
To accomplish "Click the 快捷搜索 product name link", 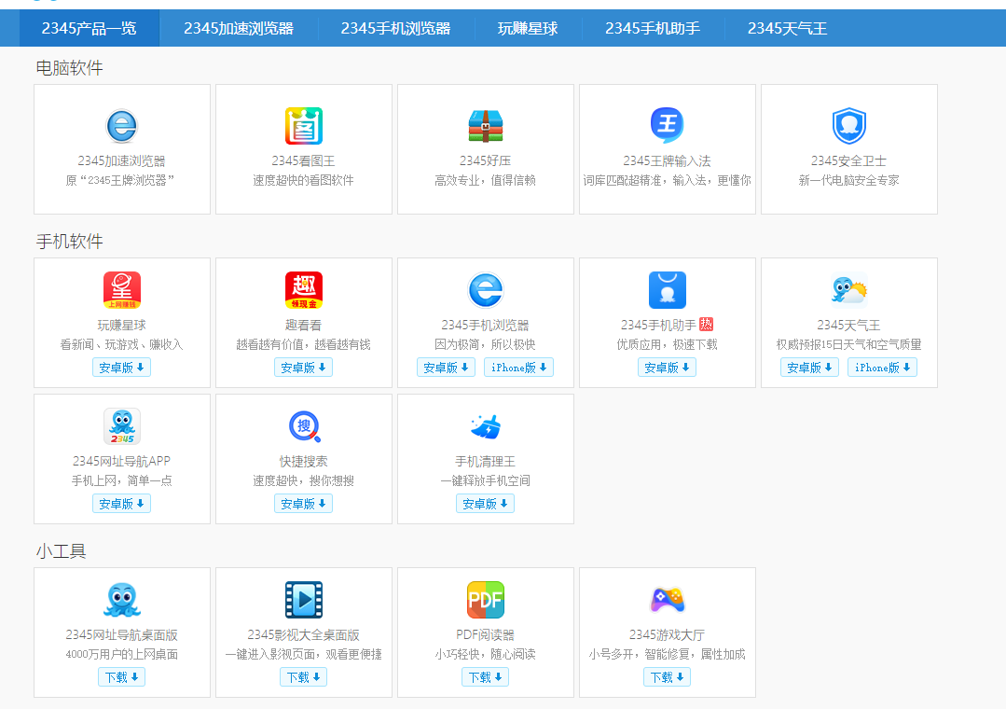I will pos(303,461).
